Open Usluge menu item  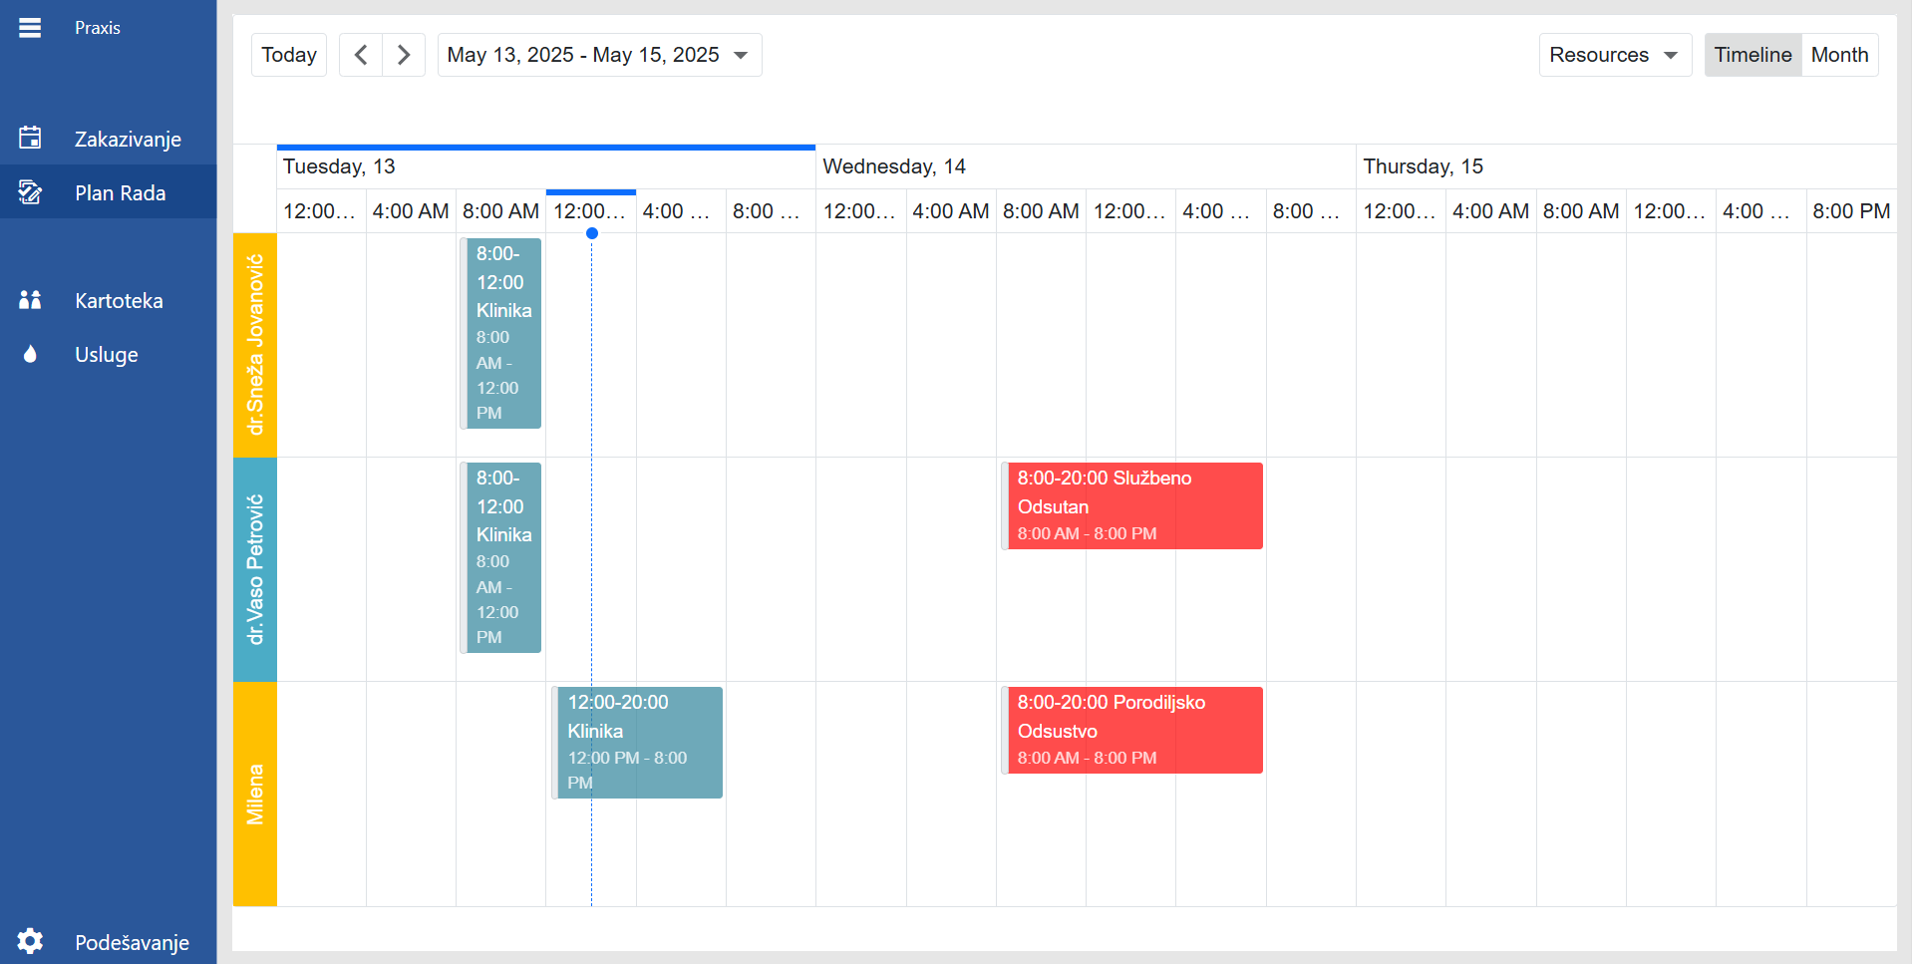107,354
